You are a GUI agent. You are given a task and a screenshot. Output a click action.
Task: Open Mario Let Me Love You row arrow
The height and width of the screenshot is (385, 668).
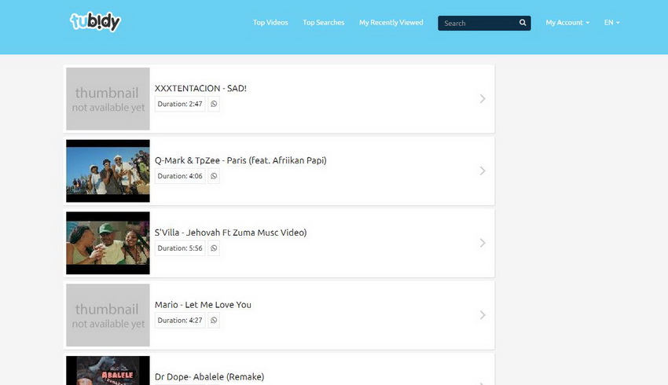[x=483, y=315]
